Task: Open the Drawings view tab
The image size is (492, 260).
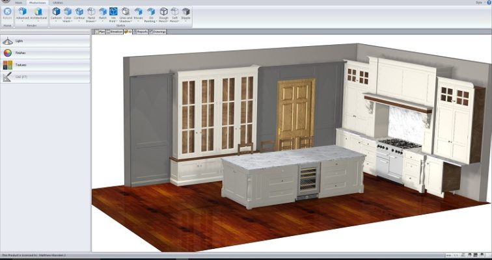Action: click(x=157, y=32)
